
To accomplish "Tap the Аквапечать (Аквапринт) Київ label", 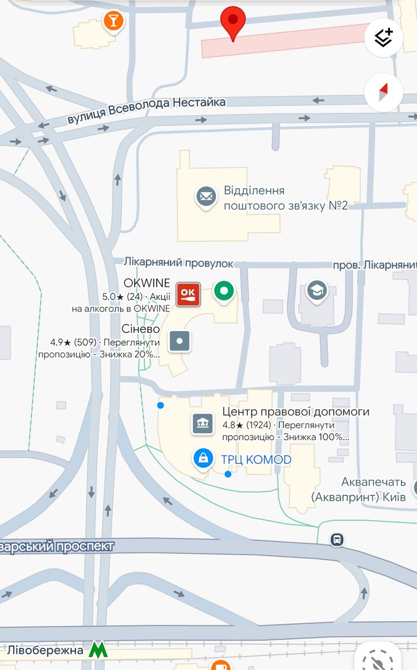I will point(358,489).
